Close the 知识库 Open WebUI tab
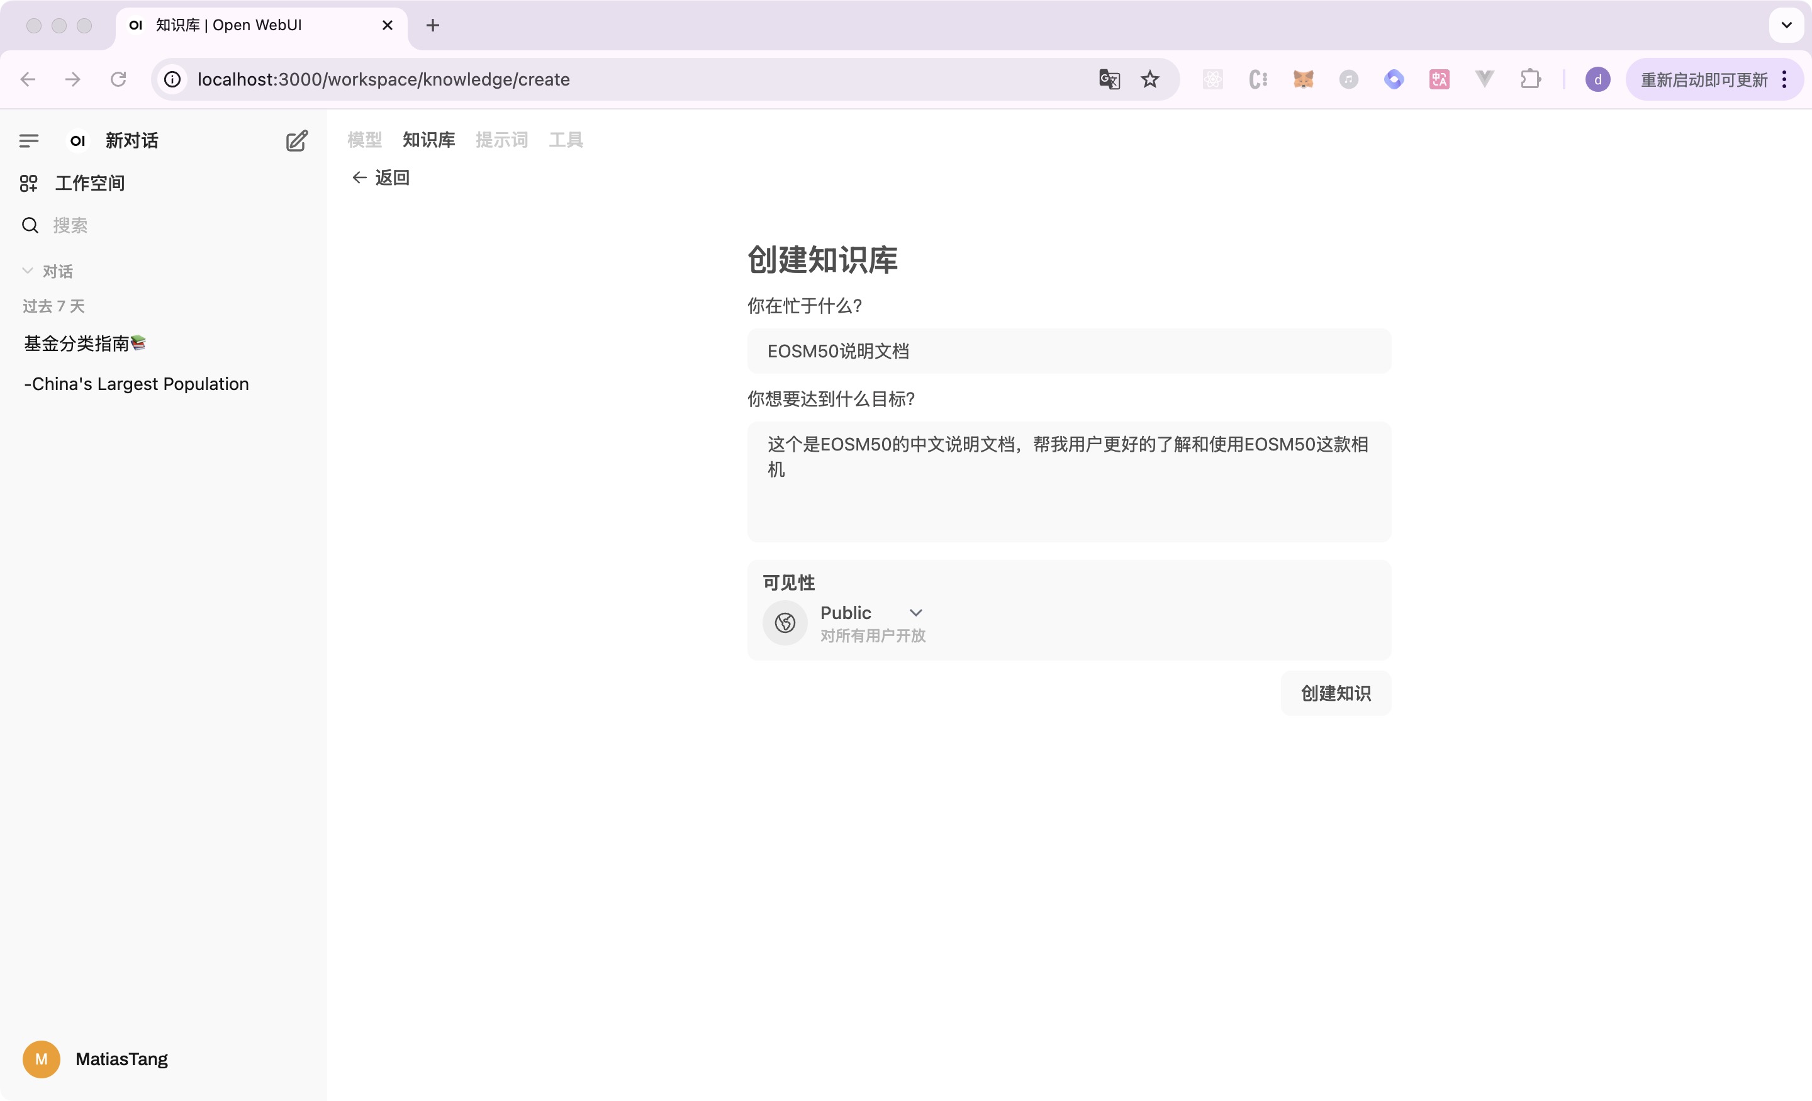Screen dimensions: 1812x1101 (x=388, y=25)
